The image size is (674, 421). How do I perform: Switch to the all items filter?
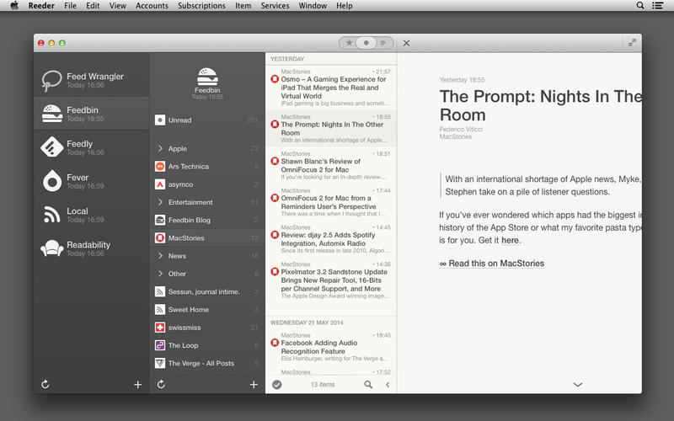click(x=383, y=43)
